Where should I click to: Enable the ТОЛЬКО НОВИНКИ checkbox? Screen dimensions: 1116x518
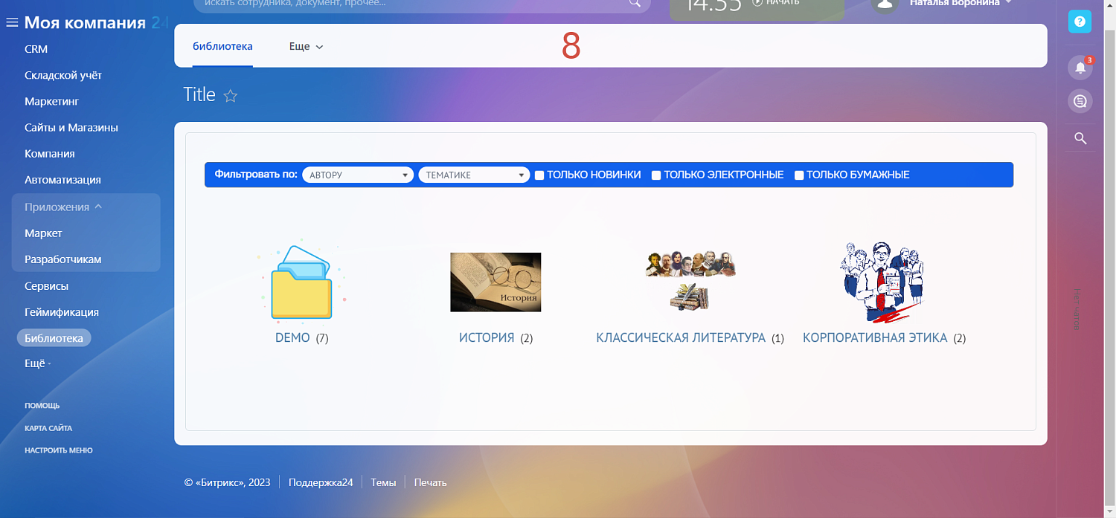click(x=539, y=175)
